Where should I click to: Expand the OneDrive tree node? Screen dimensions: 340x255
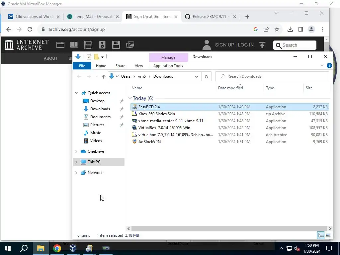pyautogui.click(x=76, y=151)
